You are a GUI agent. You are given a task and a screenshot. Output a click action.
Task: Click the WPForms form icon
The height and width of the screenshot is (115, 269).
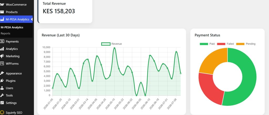pos(2,64)
